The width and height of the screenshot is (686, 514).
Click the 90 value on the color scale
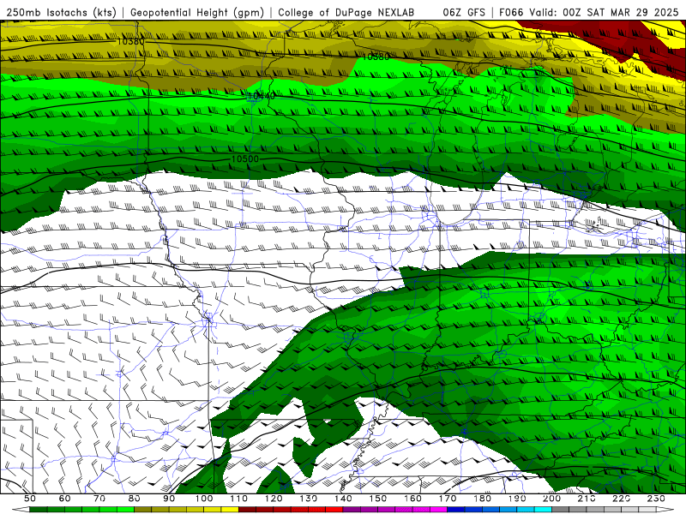point(169,499)
